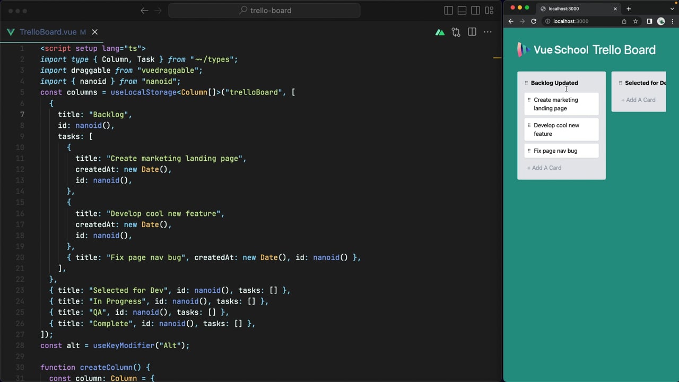Screen dimensions: 679x382
Task: Select the localhost:3000 browser tab
Action: pos(578,8)
